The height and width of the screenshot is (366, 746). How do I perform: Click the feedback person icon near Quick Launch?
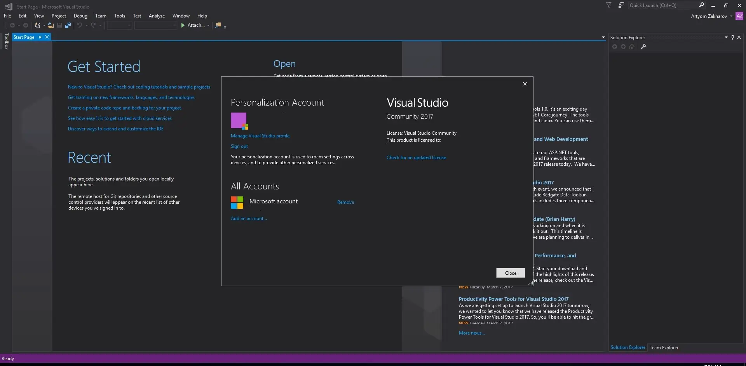point(621,5)
